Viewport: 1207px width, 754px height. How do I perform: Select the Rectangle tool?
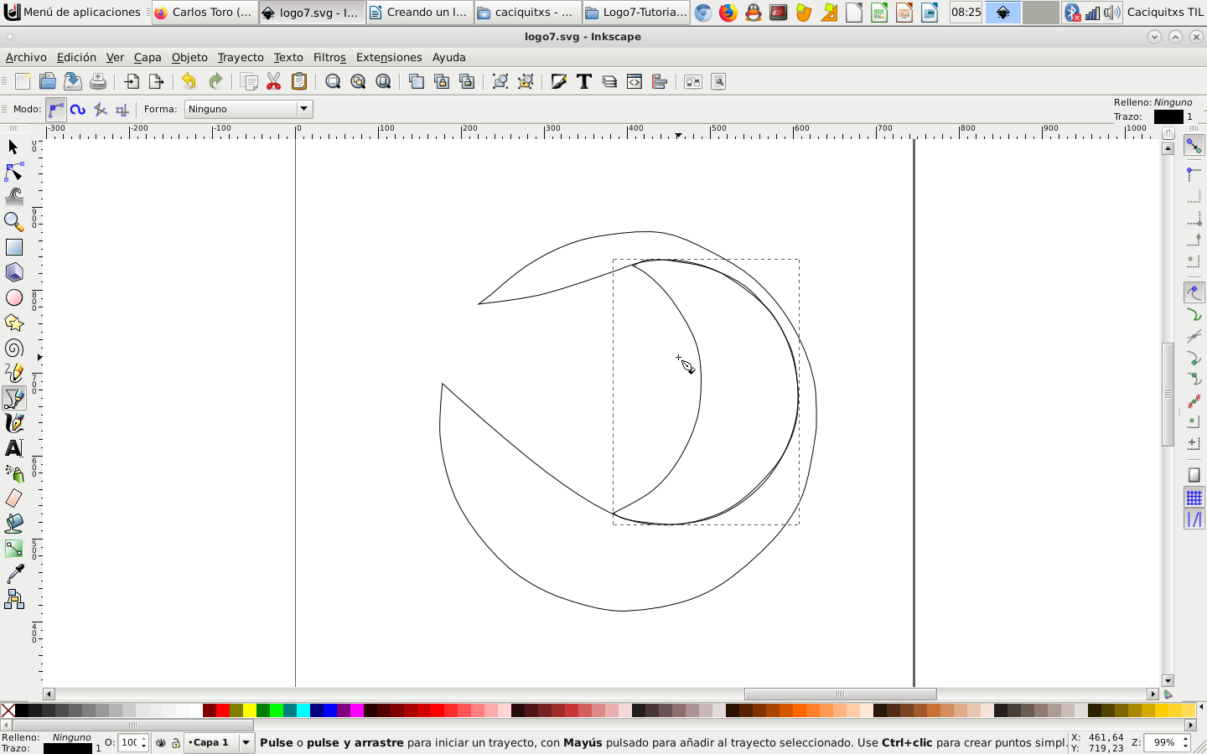click(x=13, y=247)
